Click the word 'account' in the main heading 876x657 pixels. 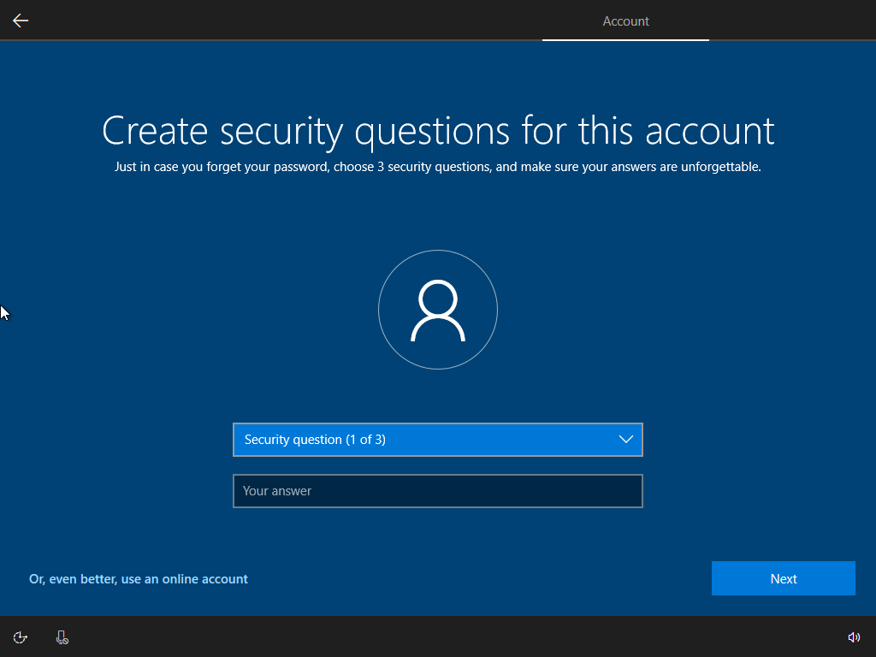coord(709,131)
